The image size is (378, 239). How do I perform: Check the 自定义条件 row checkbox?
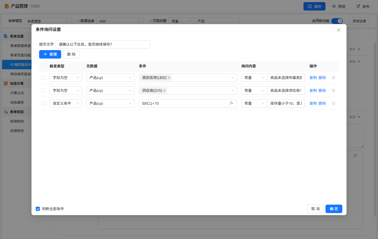(43, 103)
